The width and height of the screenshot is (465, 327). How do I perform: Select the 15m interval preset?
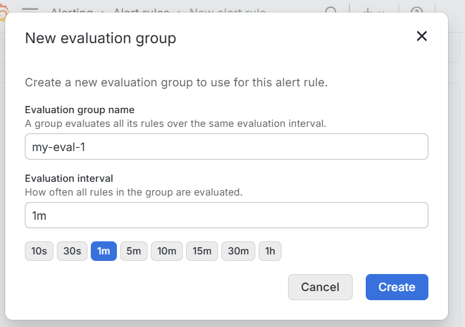pos(202,251)
